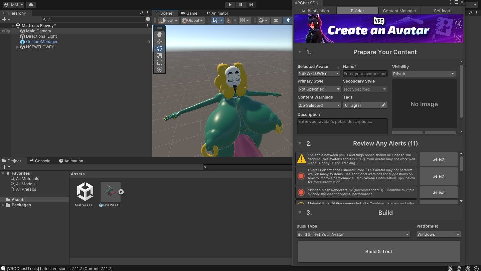Open the cloud services button

(x=31, y=5)
